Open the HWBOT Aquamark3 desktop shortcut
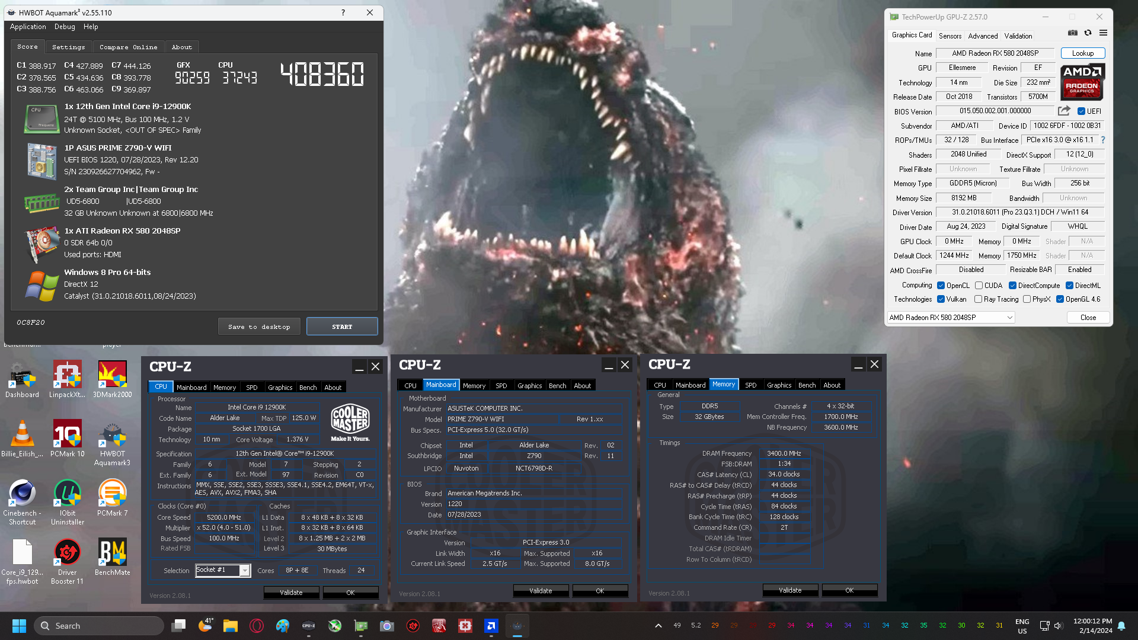 pos(112,443)
